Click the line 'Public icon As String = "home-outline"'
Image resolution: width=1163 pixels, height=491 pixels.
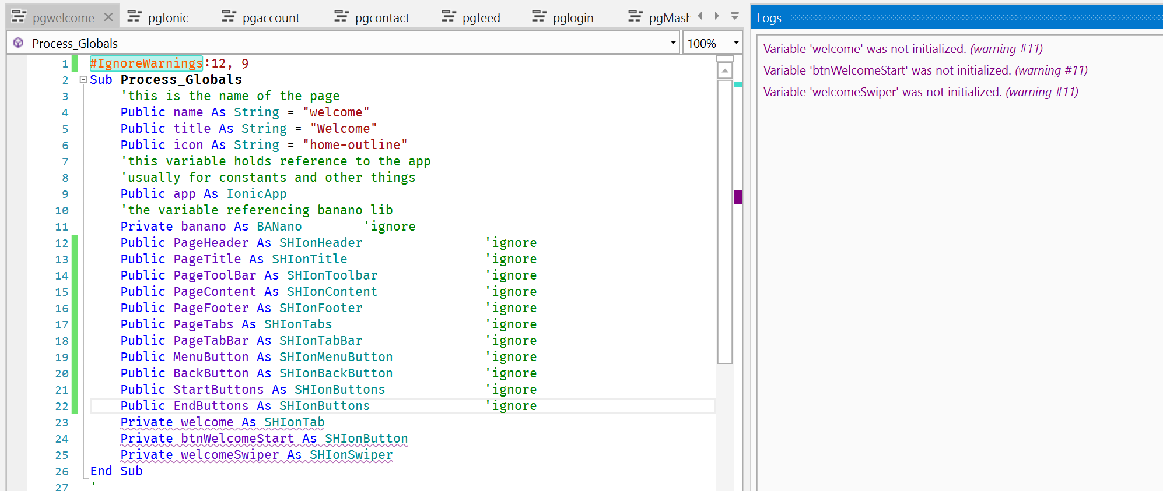pos(264,145)
